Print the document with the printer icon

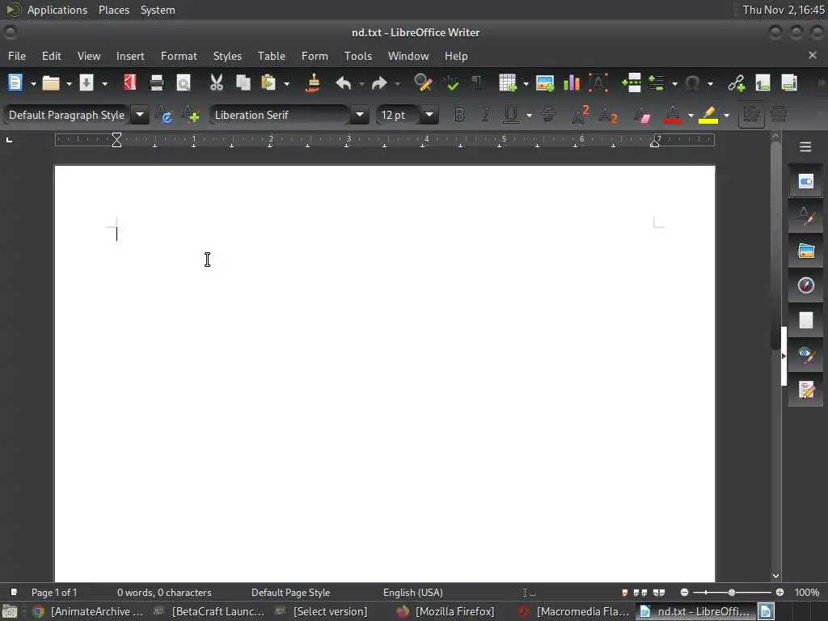(156, 83)
